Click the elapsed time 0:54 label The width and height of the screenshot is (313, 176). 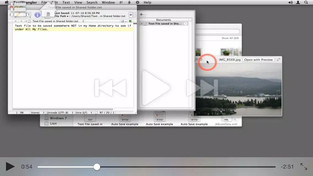(27, 167)
